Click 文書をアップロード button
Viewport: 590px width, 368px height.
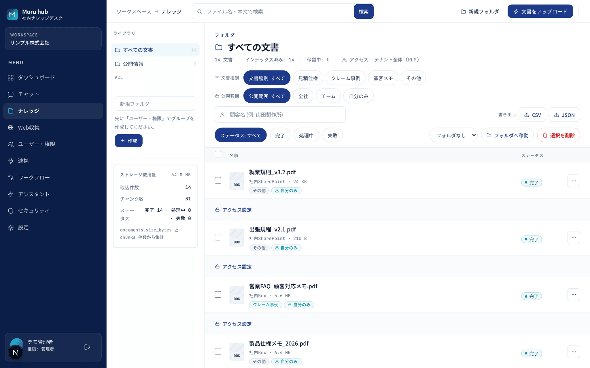point(540,11)
